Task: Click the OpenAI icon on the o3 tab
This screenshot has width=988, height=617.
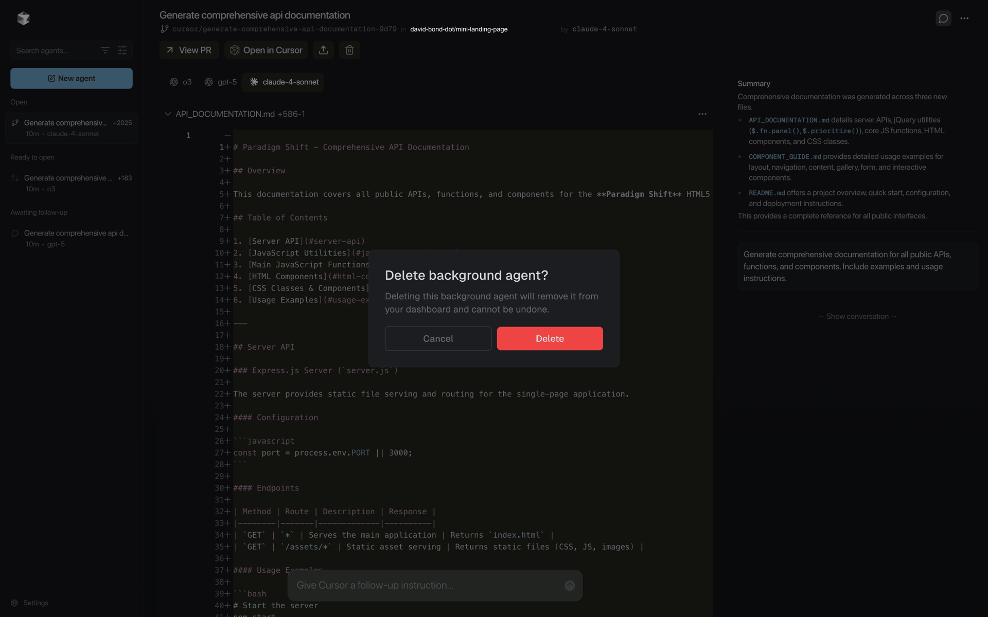Action: (x=174, y=82)
